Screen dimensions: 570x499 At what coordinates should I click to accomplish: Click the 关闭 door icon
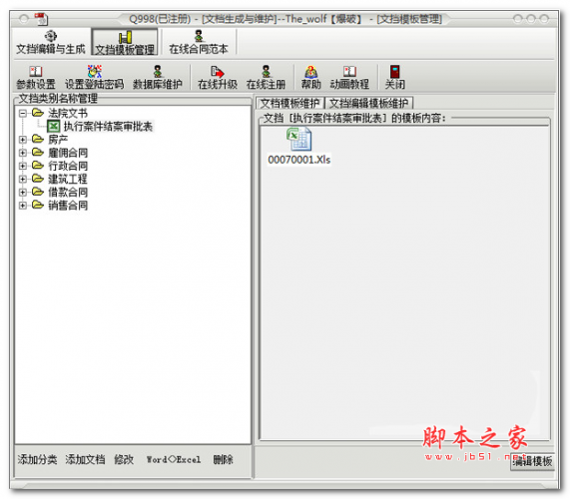click(x=394, y=72)
